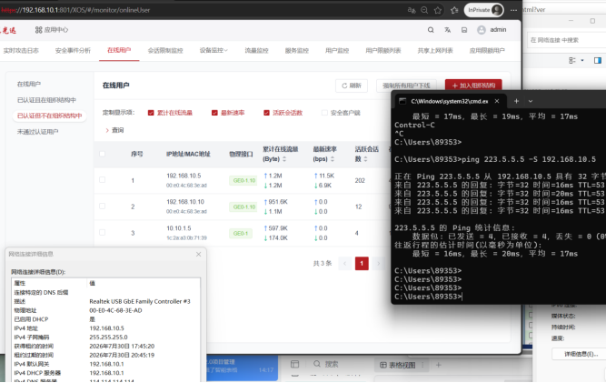Click the 物理地址 row in connection details
Screen dimensions: 606x383
coord(106,310)
